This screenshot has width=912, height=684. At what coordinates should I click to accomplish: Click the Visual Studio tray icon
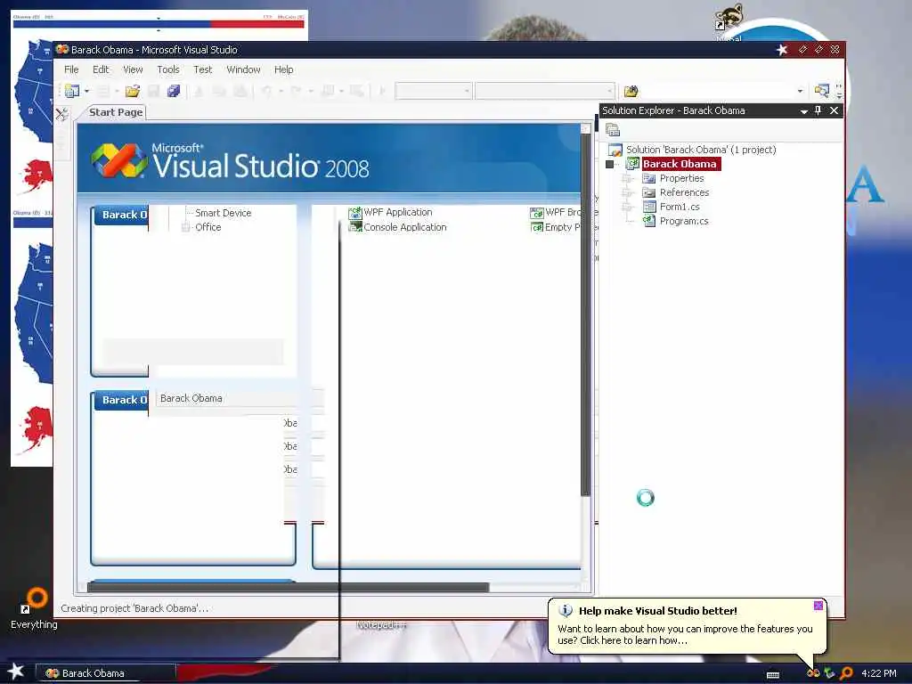click(813, 673)
